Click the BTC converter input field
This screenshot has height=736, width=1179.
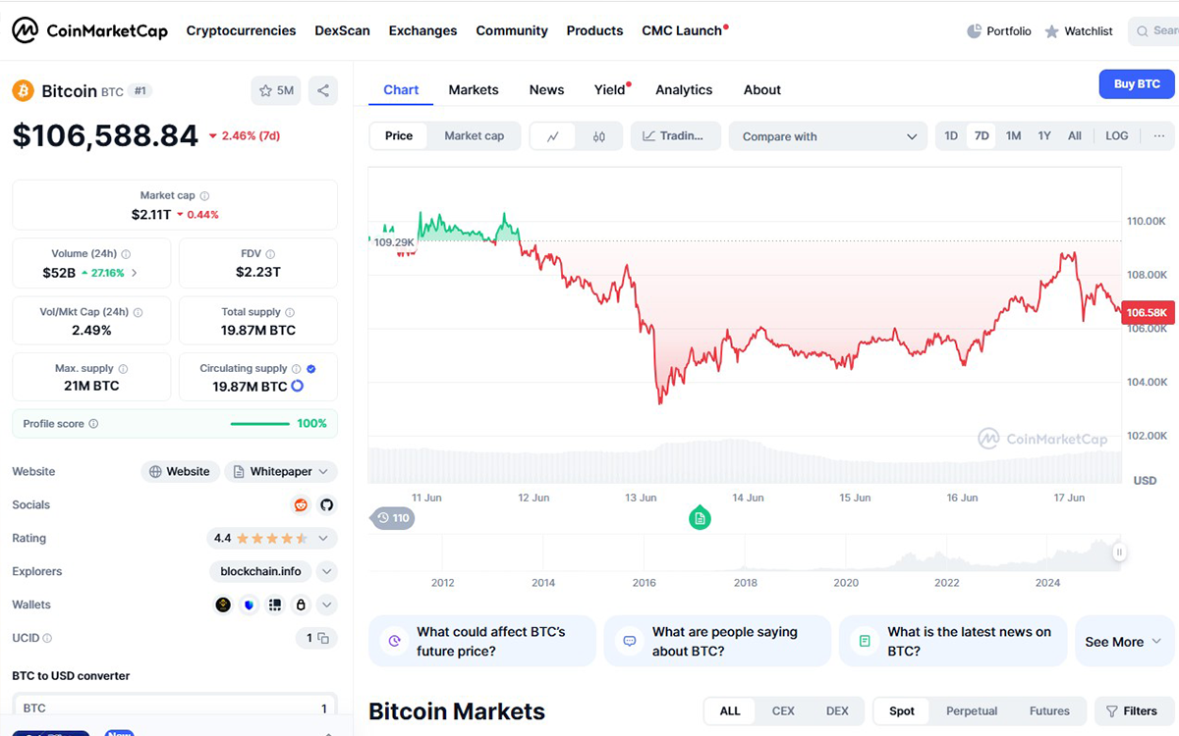point(175,708)
